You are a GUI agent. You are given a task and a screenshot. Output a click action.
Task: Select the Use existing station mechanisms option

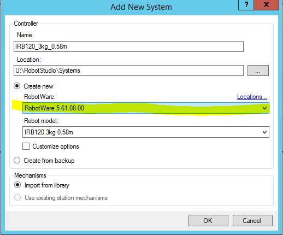click(x=17, y=197)
